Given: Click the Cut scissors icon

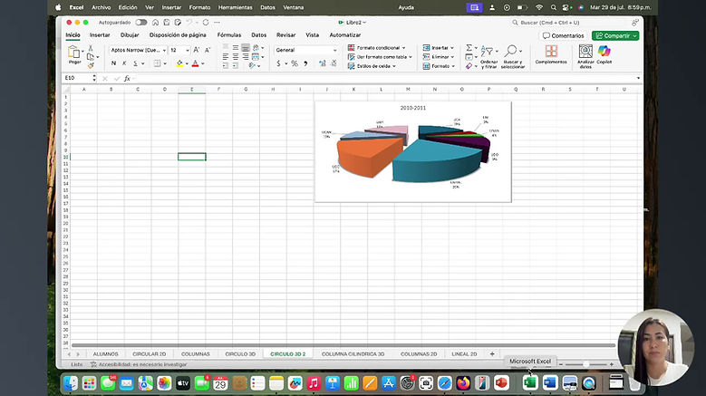Looking at the screenshot, I should (91, 48).
